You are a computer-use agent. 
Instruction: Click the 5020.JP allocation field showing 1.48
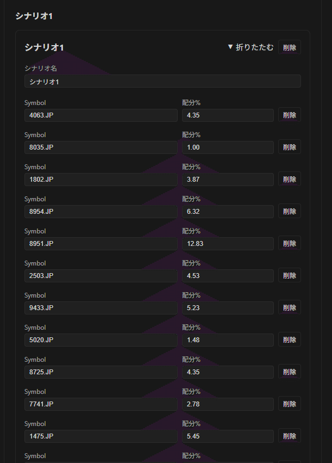228,340
